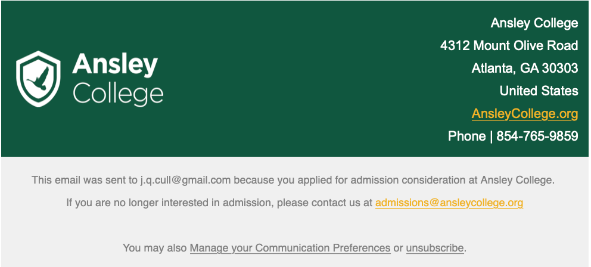Viewport: 591px width, 267px height.
Task: Click the Ansley College name above the address
Action: (x=534, y=23)
